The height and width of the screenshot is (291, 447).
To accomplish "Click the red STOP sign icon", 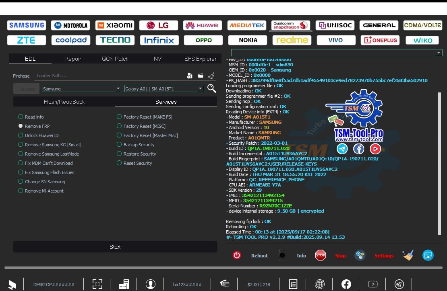I will [x=321, y=255].
